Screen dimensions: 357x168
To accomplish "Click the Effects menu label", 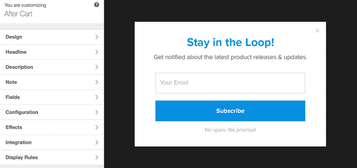I will point(14,127).
